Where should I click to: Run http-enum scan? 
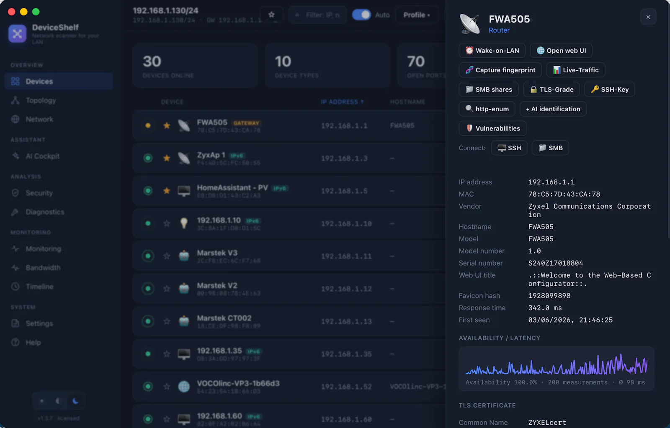point(487,109)
